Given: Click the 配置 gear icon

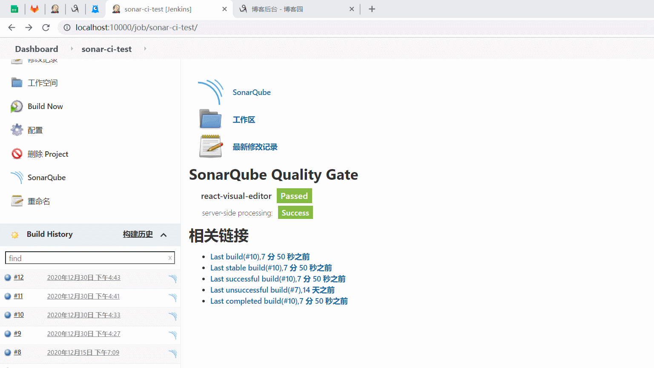Looking at the screenshot, I should (17, 130).
